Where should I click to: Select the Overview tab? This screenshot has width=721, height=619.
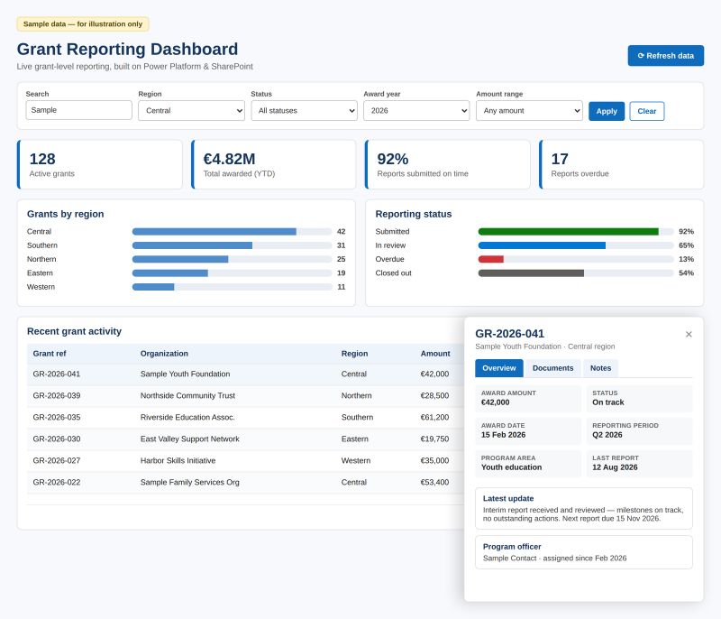pos(499,368)
